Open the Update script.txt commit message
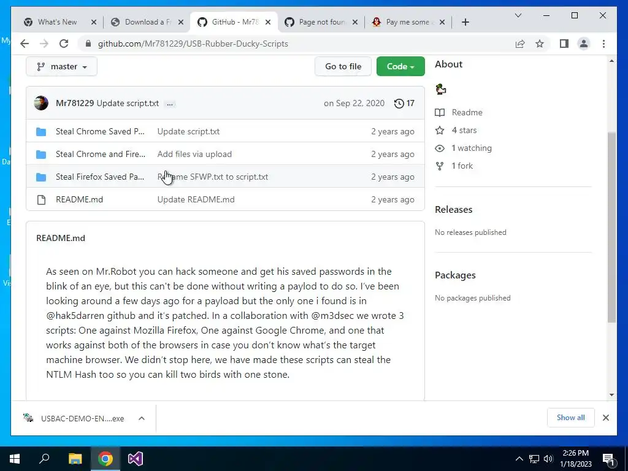Screen dimensions: 628x471 (128, 103)
